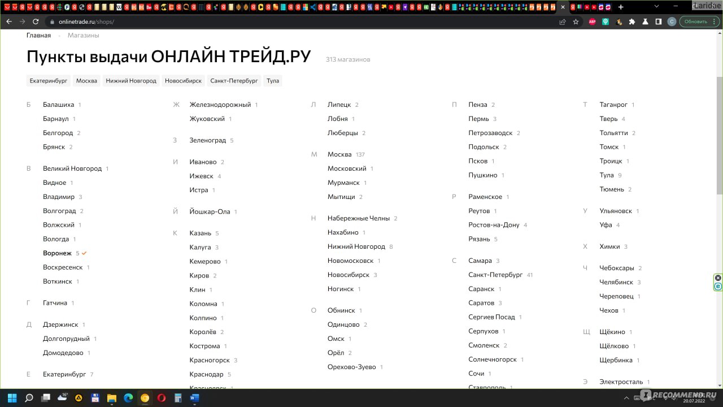
Task: Open the Щербинка city link
Action: click(616, 360)
